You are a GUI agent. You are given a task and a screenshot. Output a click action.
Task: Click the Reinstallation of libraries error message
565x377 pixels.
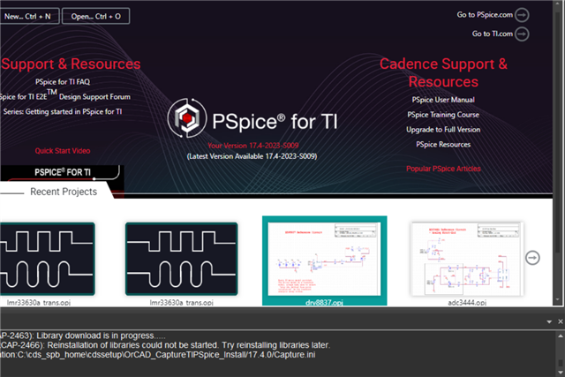pyautogui.click(x=165, y=345)
